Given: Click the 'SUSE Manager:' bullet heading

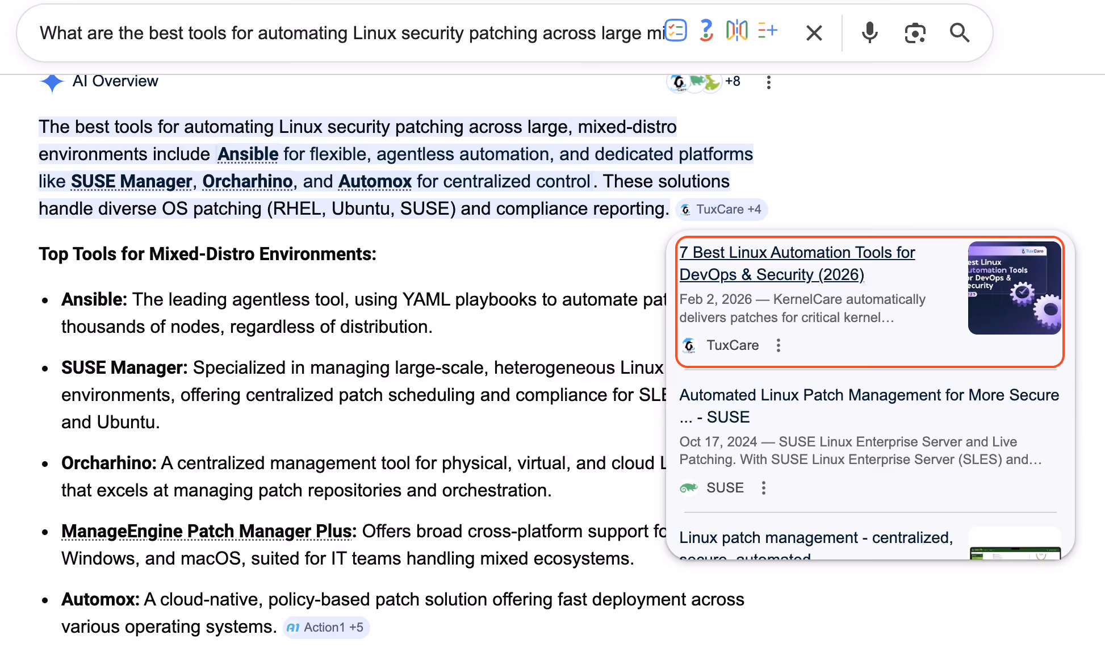Looking at the screenshot, I should (x=124, y=367).
